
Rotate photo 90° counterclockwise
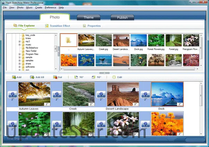coord(76,77)
